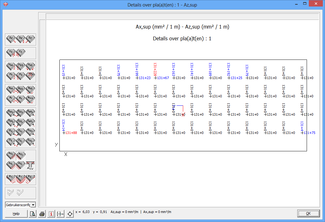The height and width of the screenshot is (222, 325).
Task: Select the σ1,i principal stress icon
Action: [11, 142]
